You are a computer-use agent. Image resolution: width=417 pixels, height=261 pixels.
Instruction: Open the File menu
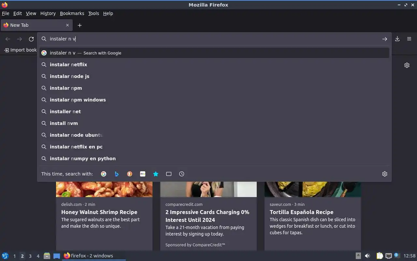click(x=6, y=13)
